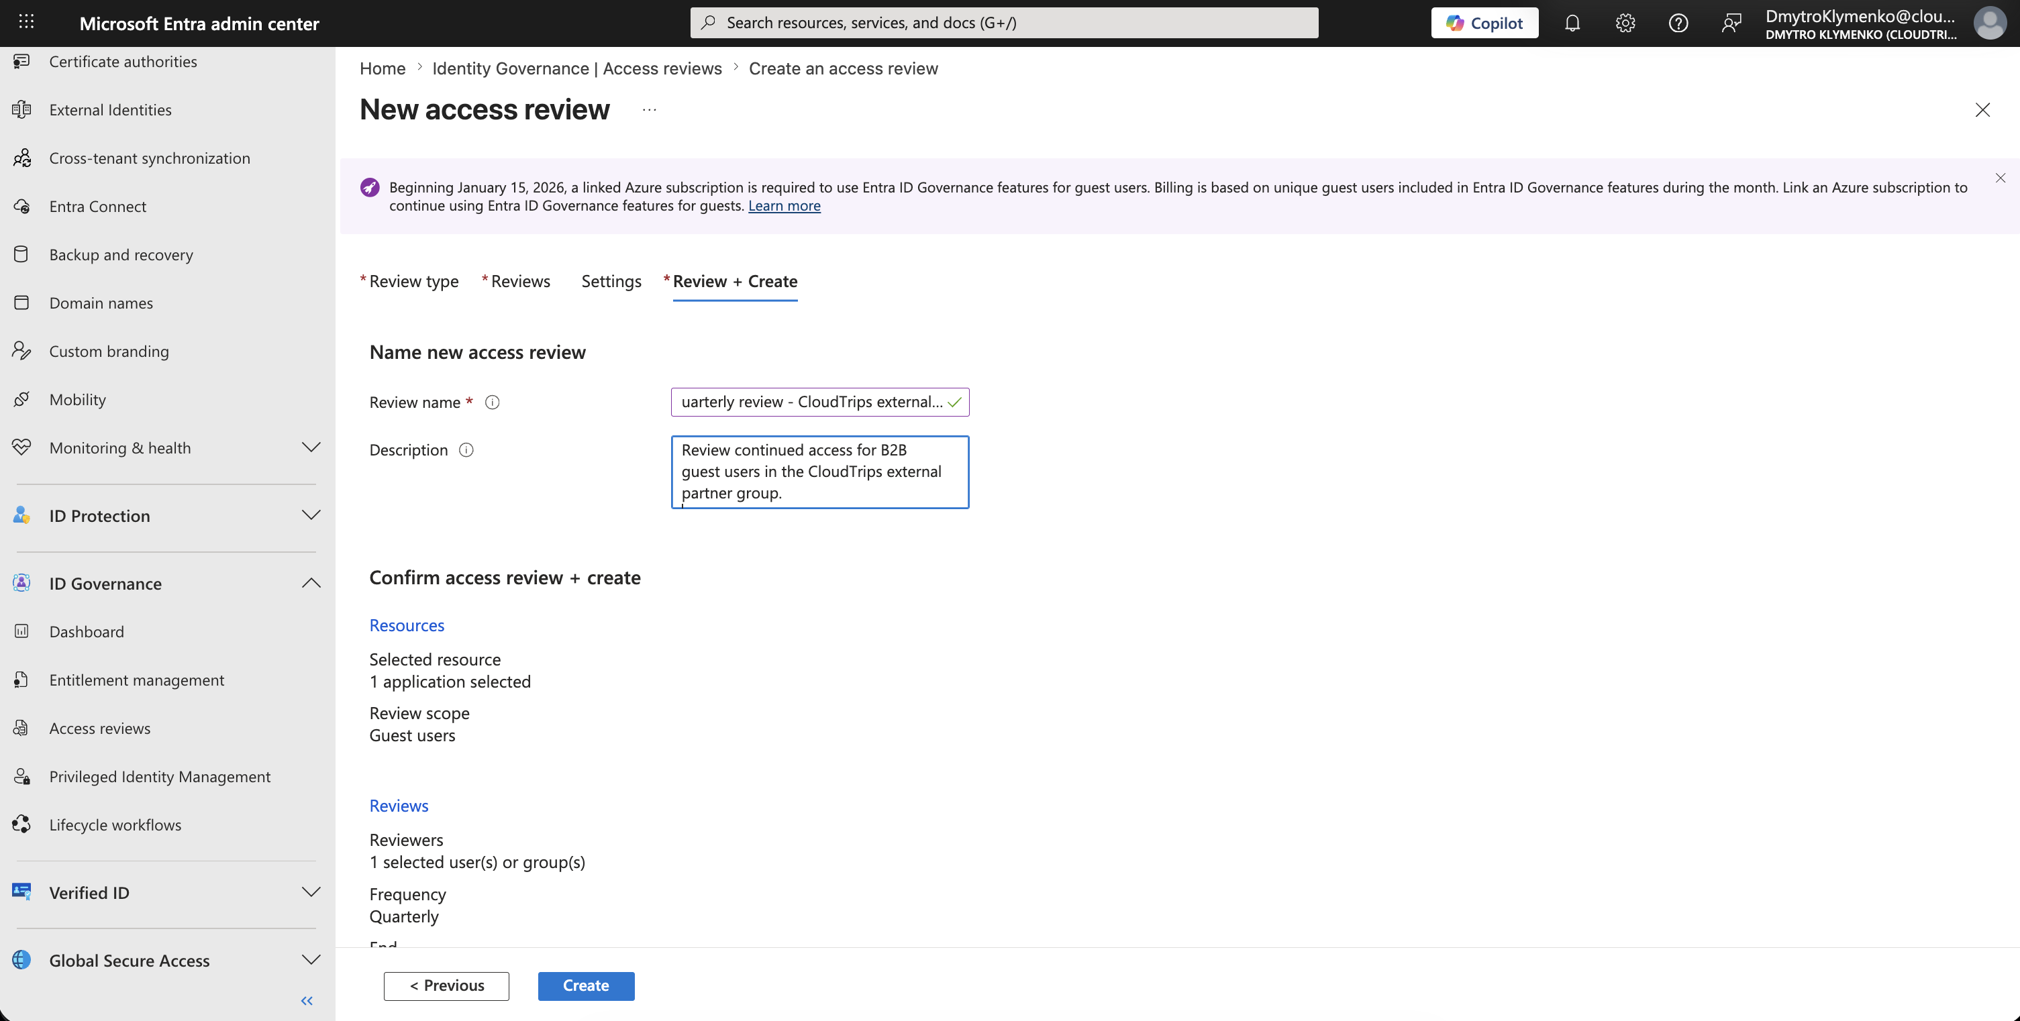Viewport: 2020px width, 1021px height.
Task: Click the Learn more link
Action: click(x=784, y=205)
